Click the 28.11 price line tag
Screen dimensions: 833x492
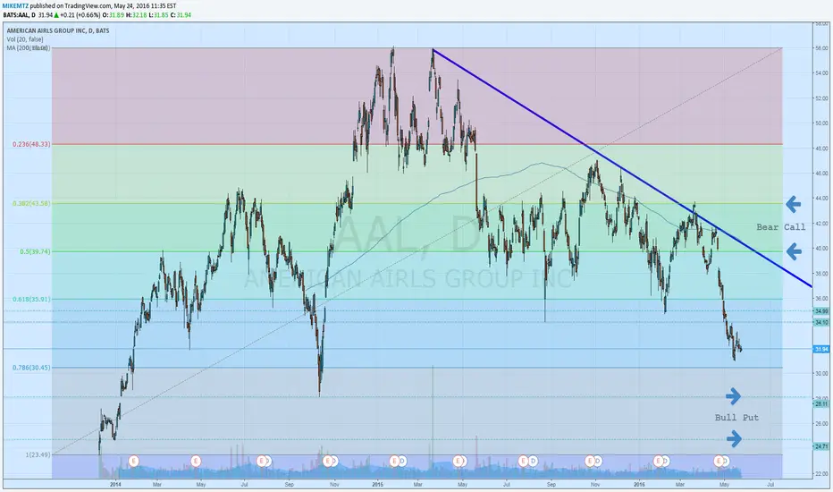821,404
